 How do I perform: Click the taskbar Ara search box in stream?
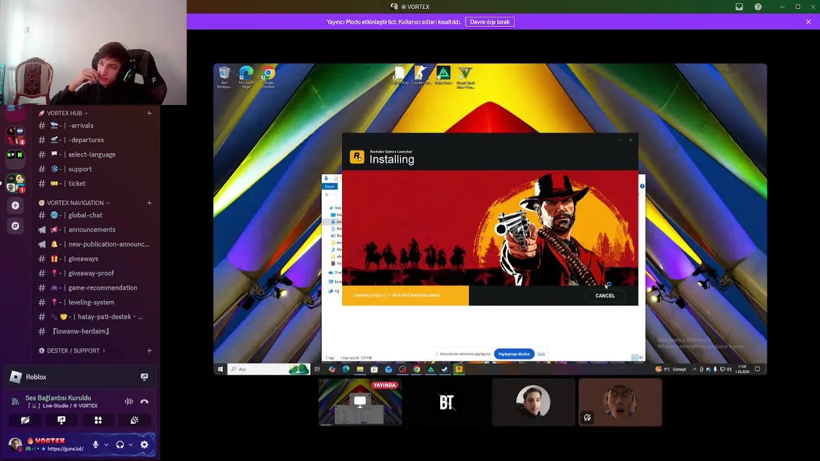[269, 369]
